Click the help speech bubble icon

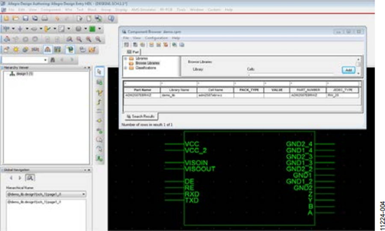click(111, 18)
